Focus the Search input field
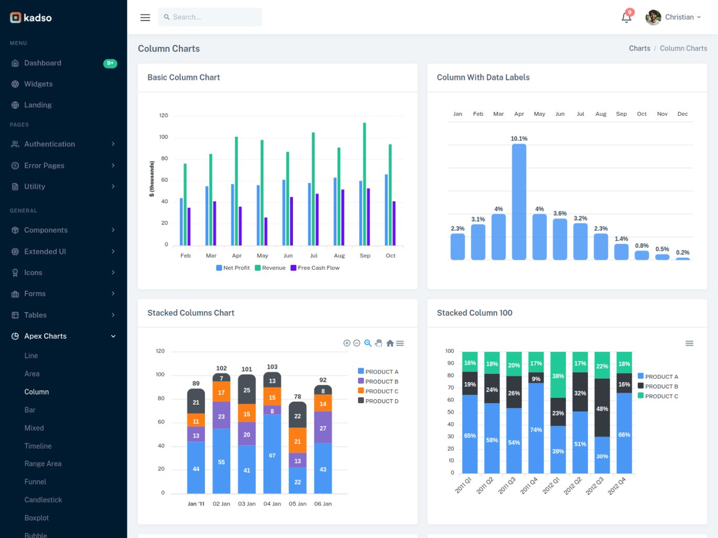718x538 pixels. point(210,17)
